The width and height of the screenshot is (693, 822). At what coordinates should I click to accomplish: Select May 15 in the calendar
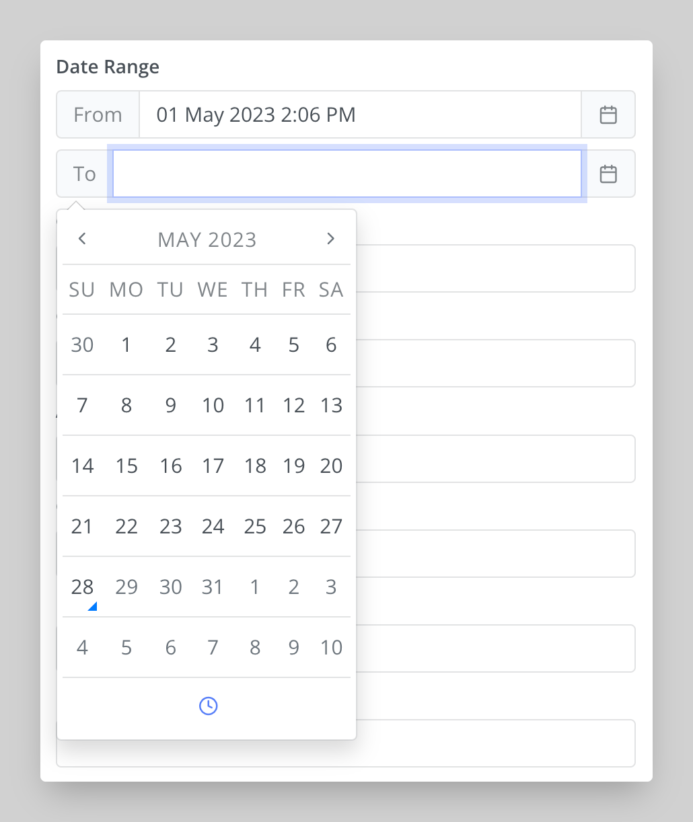(126, 465)
